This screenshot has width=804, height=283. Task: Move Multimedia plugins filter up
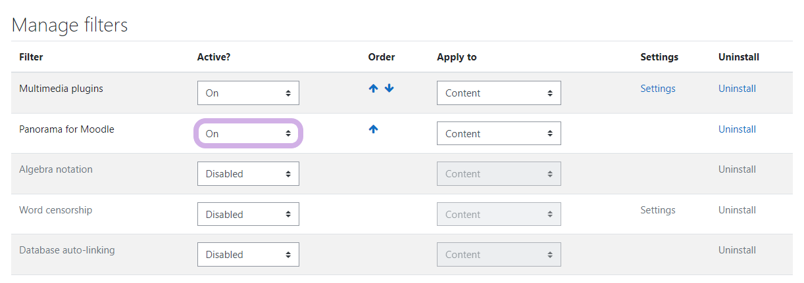click(x=373, y=89)
